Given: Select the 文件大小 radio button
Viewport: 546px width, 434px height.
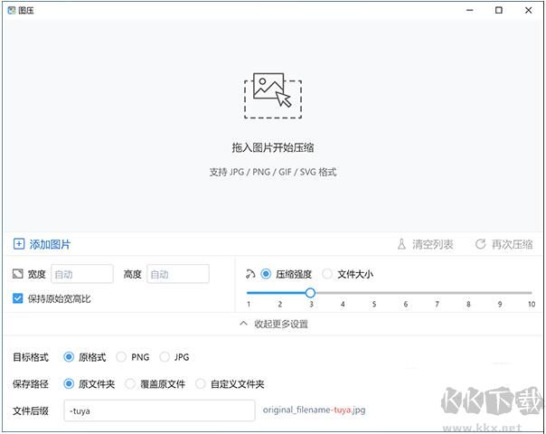Looking at the screenshot, I should coord(327,274).
